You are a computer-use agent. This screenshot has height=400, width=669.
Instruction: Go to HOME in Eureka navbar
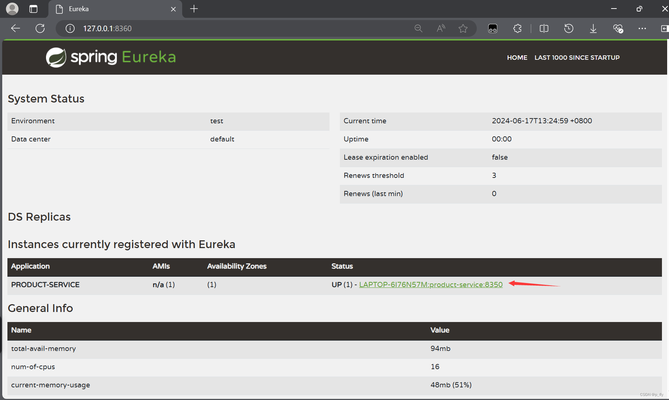click(x=517, y=58)
